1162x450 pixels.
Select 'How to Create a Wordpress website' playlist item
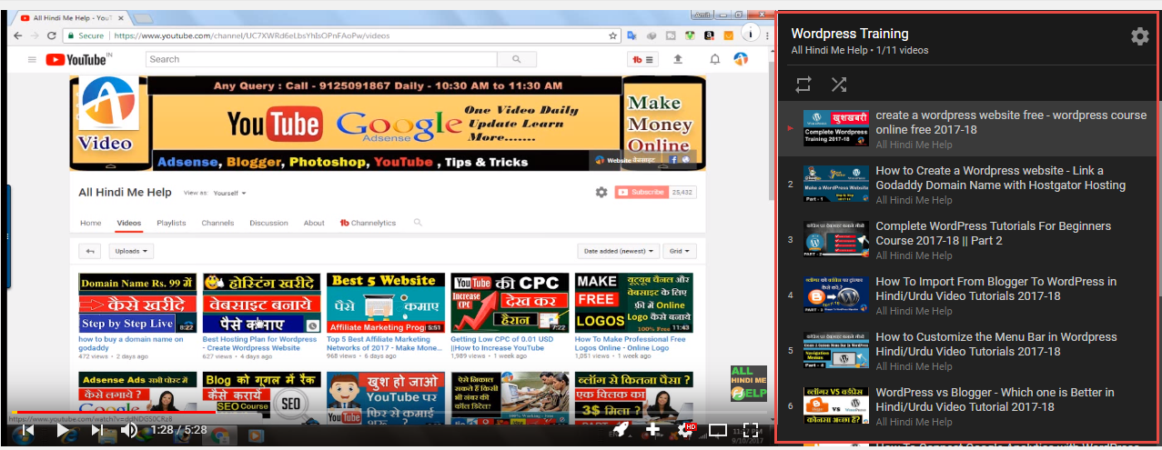click(965, 184)
